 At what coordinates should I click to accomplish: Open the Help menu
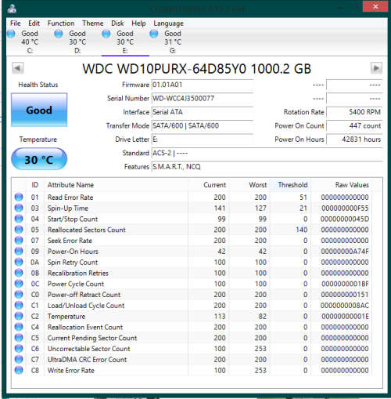(138, 24)
